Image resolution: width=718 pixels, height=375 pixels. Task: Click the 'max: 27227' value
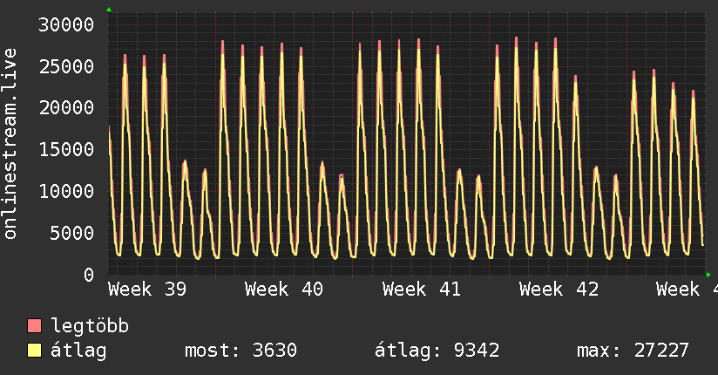(633, 351)
